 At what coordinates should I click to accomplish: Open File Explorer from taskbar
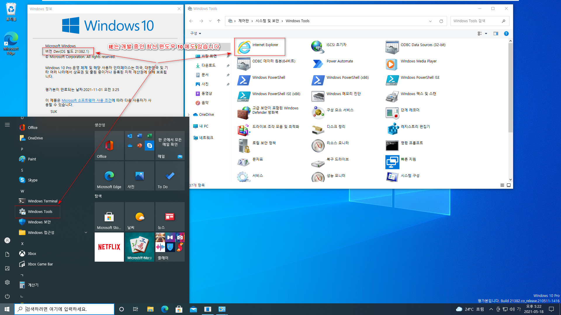click(150, 309)
